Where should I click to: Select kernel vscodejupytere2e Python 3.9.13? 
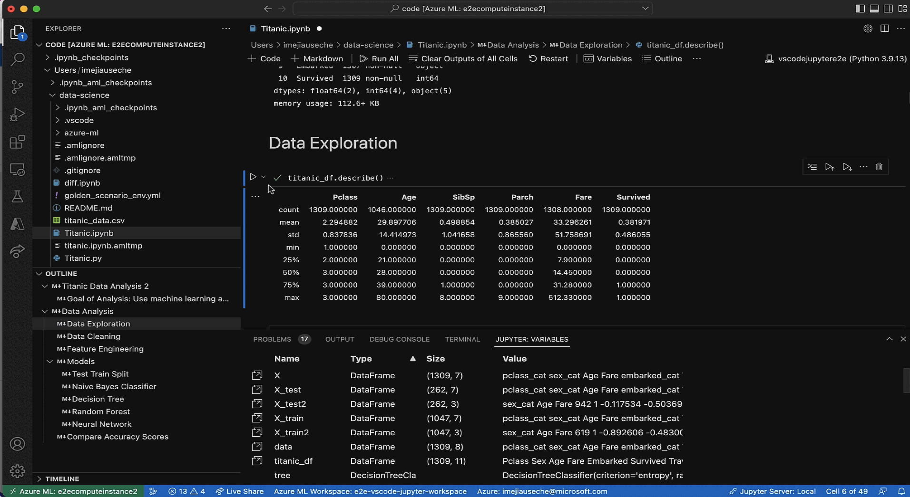click(x=835, y=58)
